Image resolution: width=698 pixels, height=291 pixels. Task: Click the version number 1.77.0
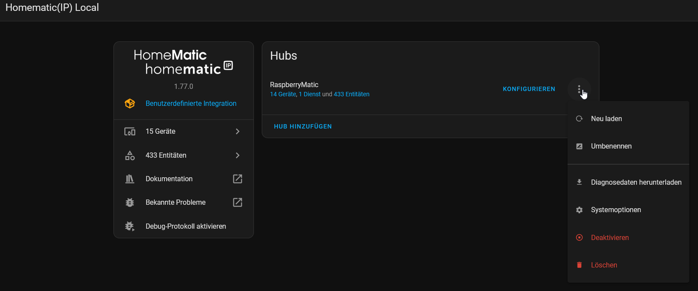pos(184,86)
